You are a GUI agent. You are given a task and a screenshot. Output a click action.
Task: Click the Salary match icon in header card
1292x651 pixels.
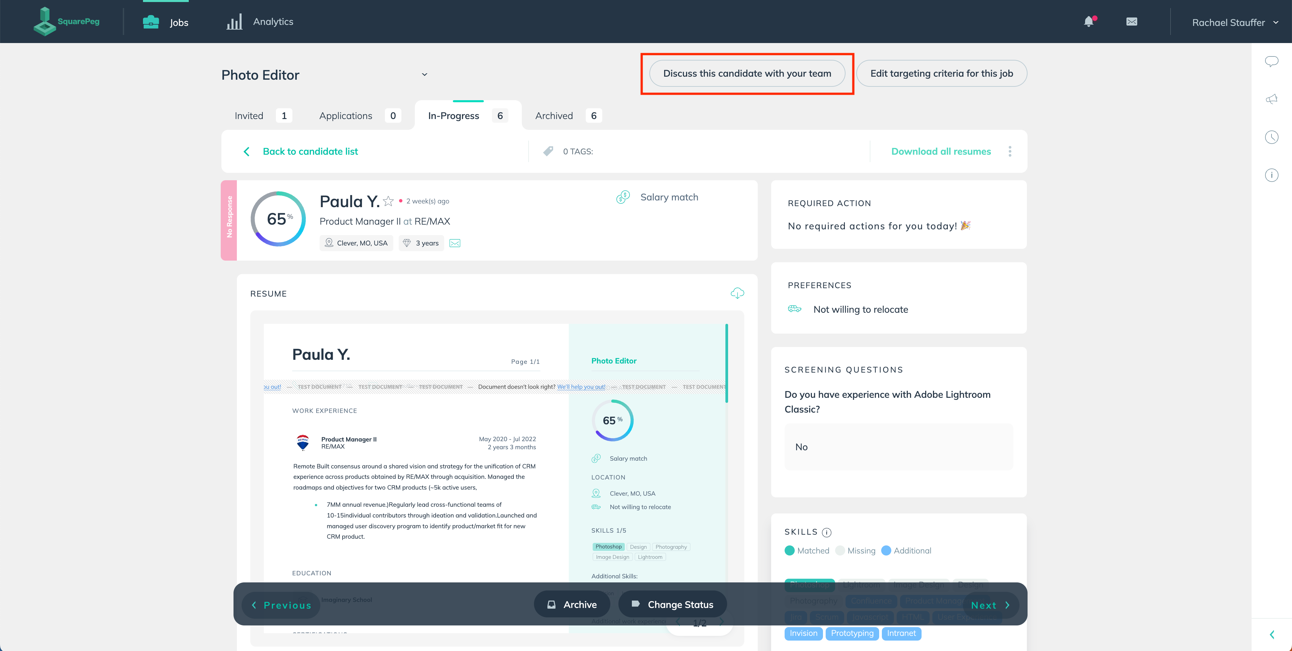pos(623,197)
